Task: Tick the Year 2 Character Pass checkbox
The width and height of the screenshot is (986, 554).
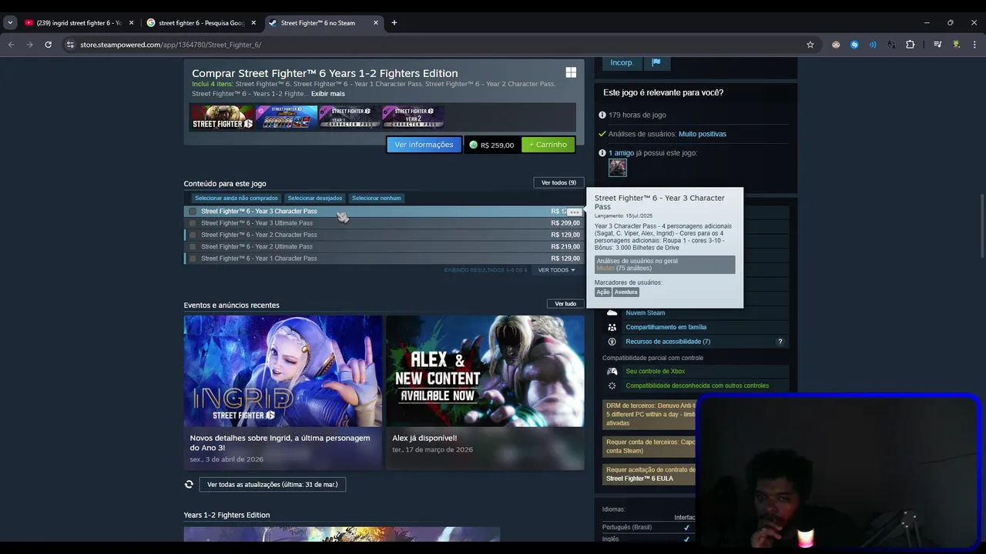Action: 193,235
